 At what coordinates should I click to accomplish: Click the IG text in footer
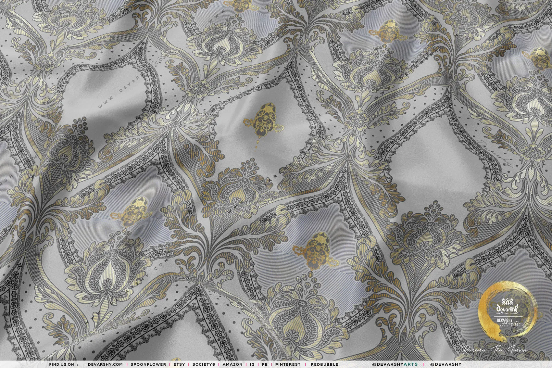(253, 364)
